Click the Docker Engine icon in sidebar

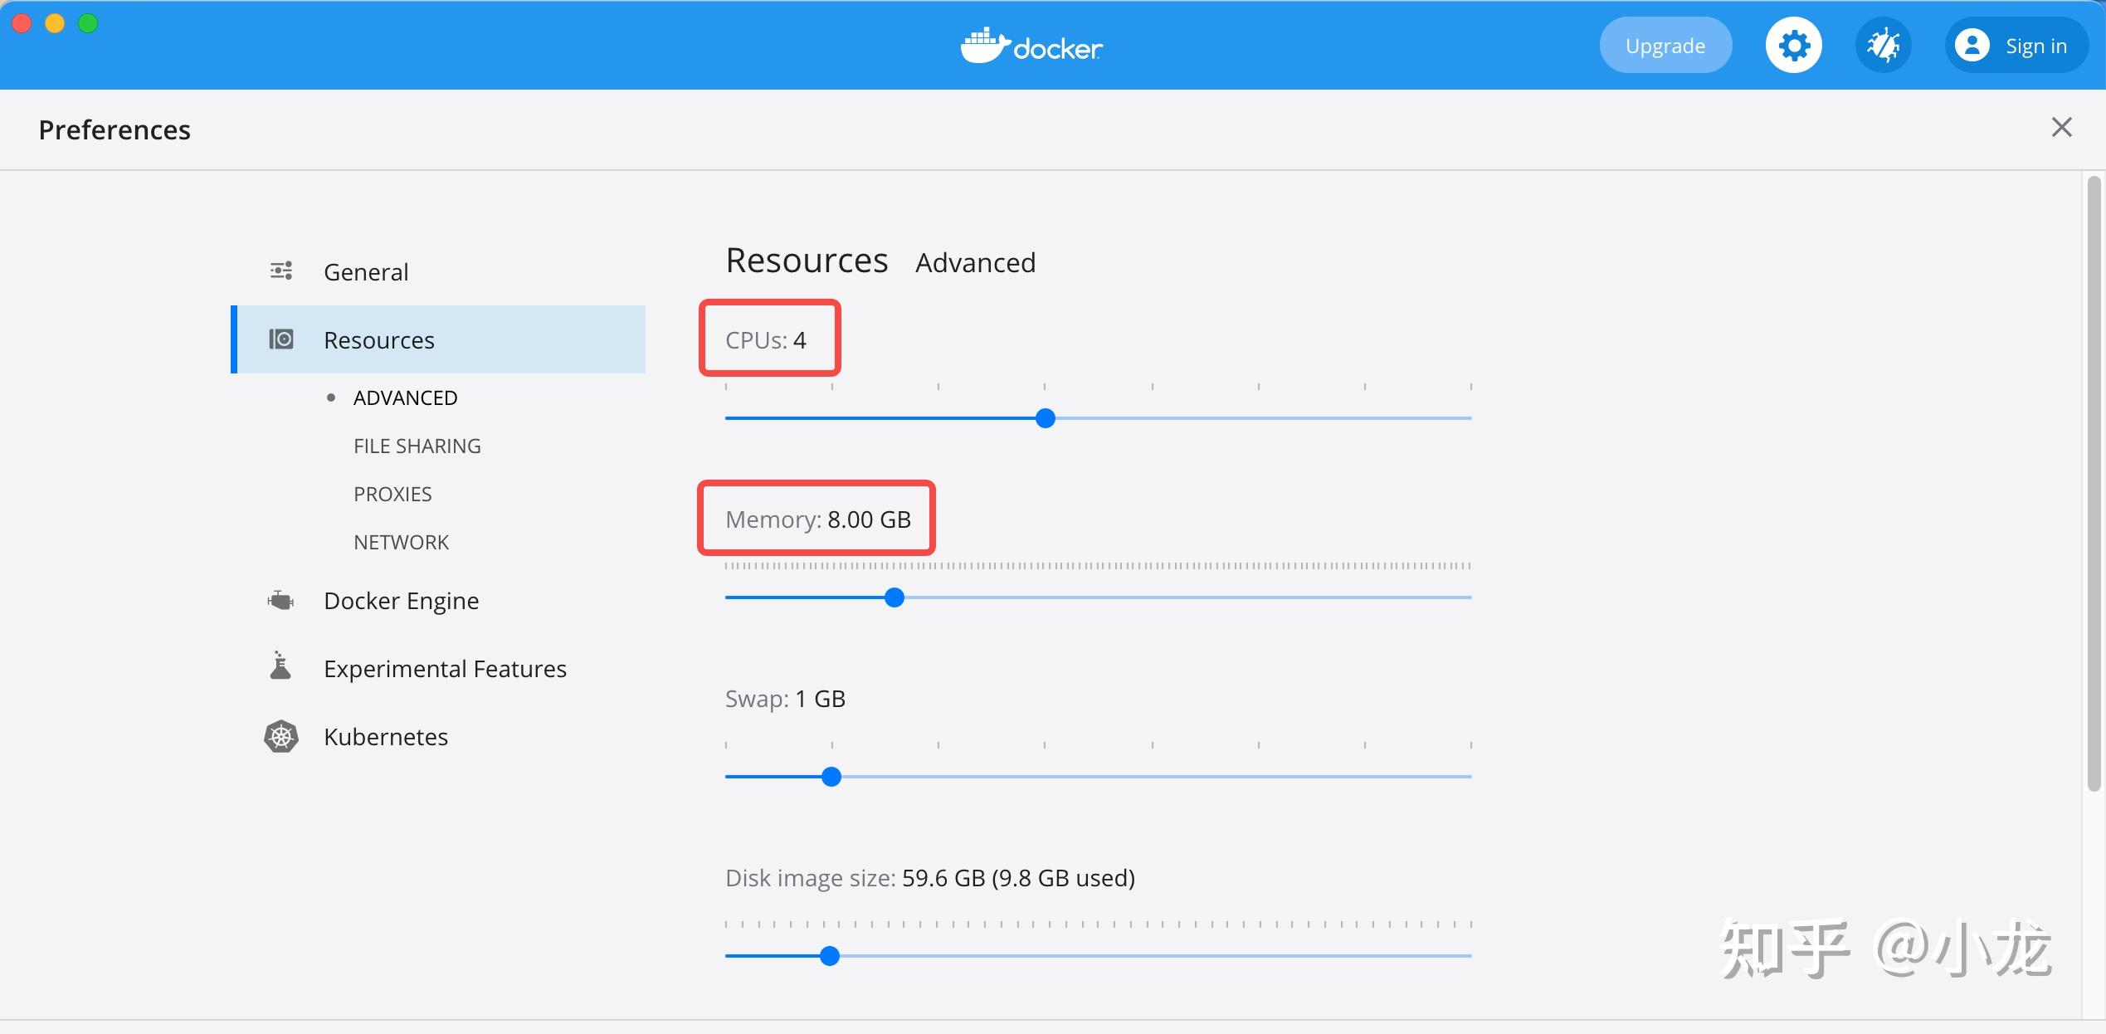281,600
